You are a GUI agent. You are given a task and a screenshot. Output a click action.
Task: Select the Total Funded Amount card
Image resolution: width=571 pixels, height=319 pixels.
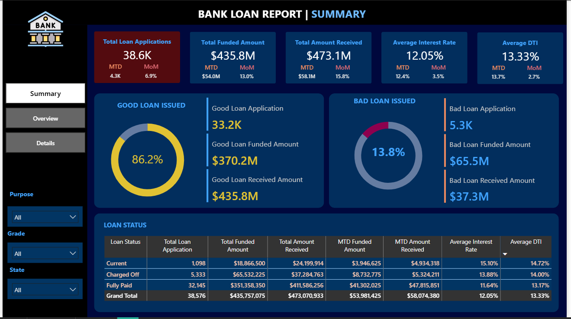232,57
